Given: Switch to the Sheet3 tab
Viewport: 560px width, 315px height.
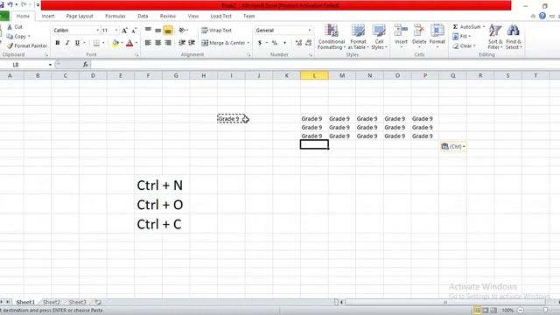Looking at the screenshot, I should [77, 302].
